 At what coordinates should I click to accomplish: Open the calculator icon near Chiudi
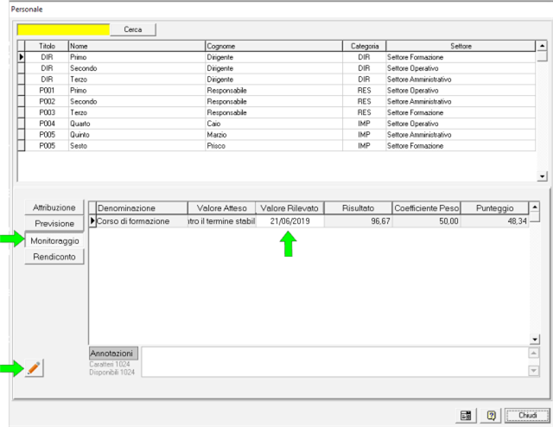click(x=467, y=415)
